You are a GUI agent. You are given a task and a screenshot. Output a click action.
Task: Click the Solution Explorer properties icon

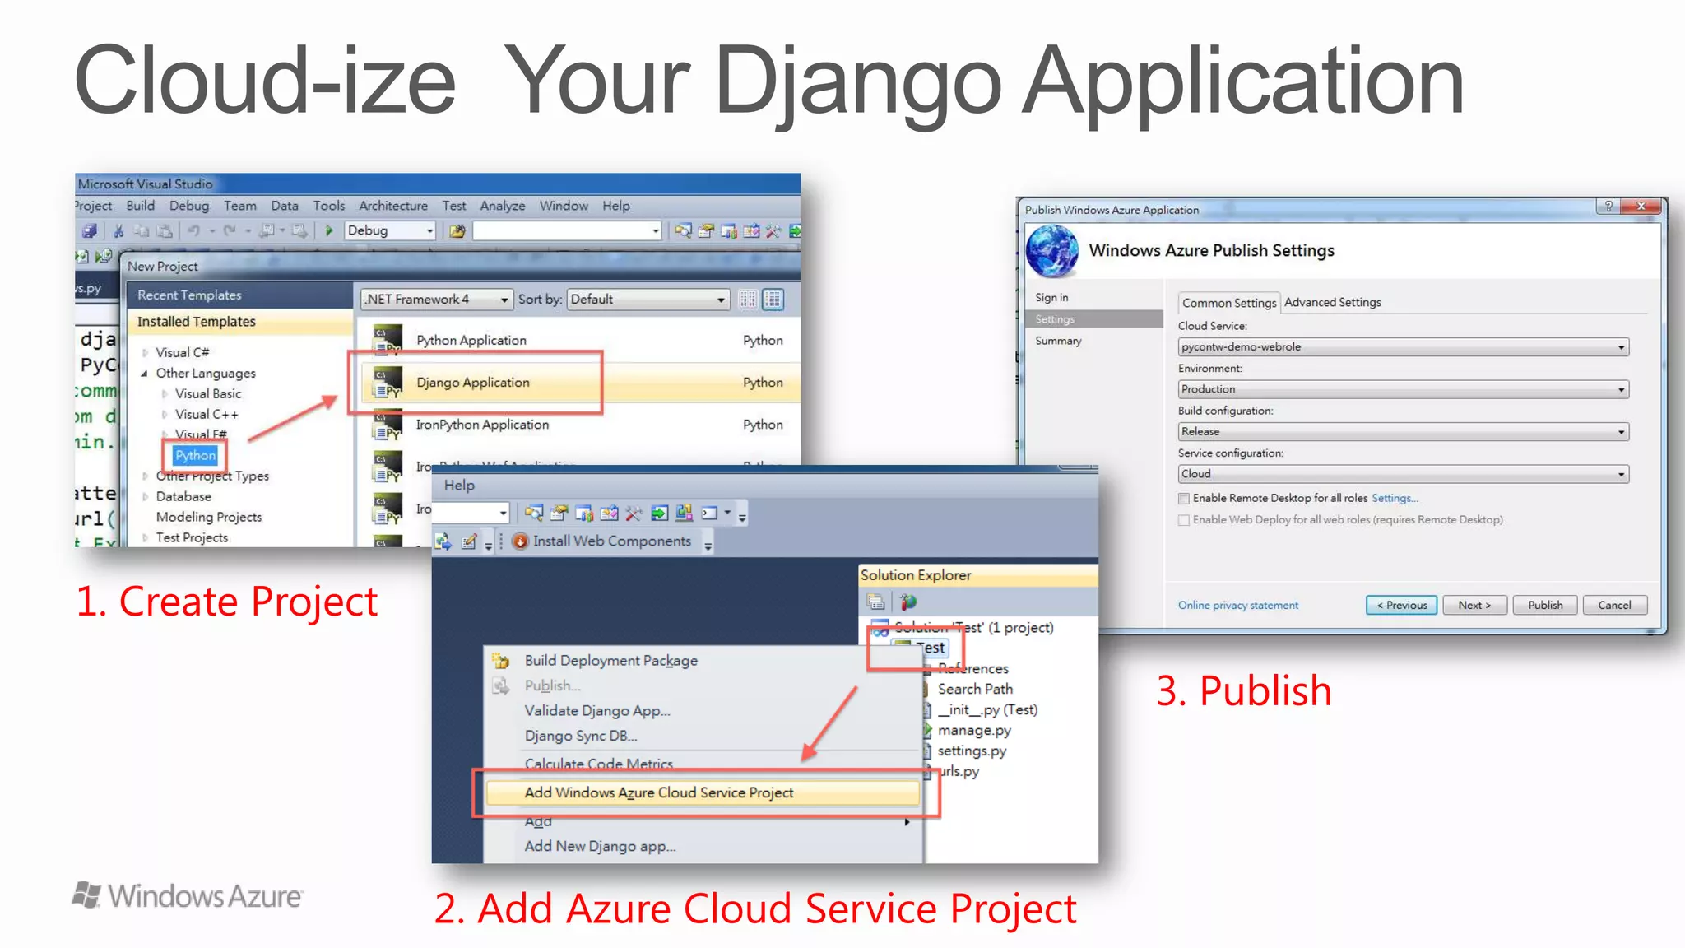pos(875,602)
